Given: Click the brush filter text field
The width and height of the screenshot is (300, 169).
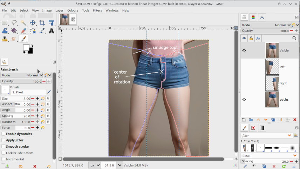Looking at the screenshot, I should click(264, 135).
